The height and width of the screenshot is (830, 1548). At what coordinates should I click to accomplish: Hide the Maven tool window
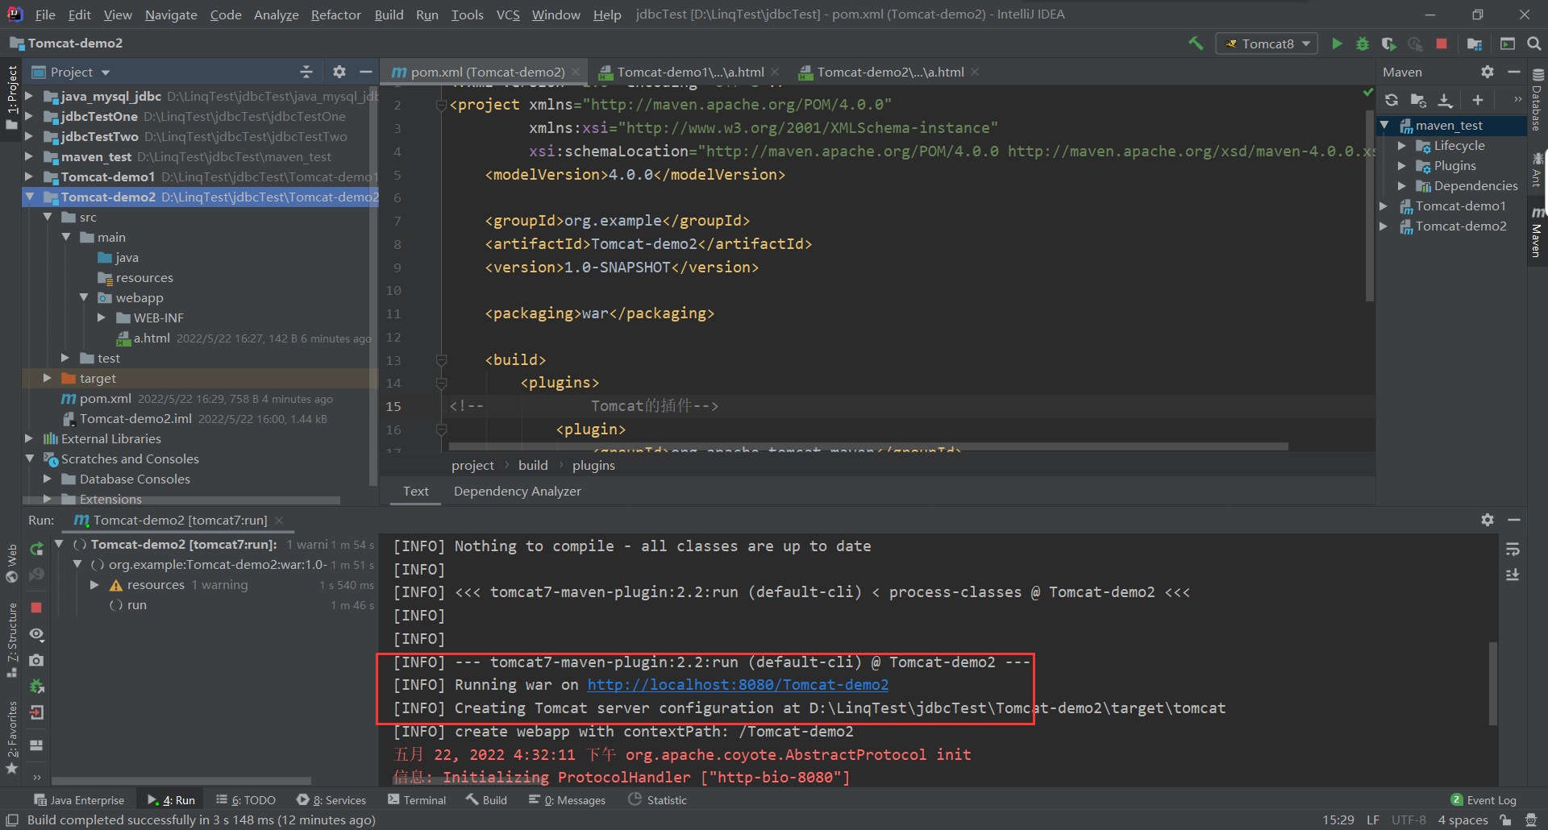pos(1514,72)
